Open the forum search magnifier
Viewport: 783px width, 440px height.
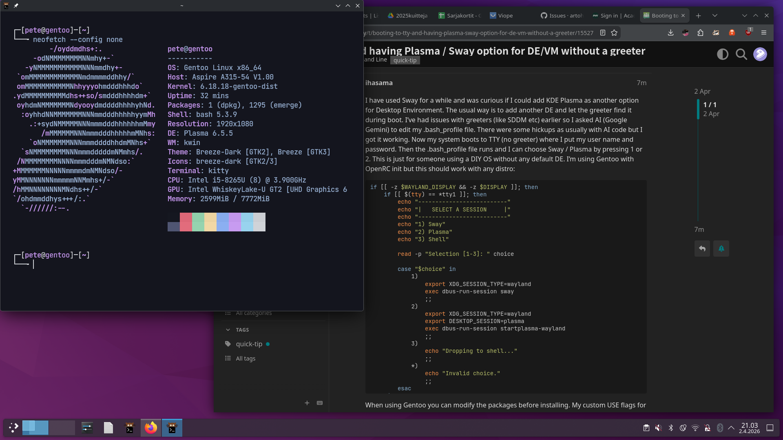click(741, 54)
